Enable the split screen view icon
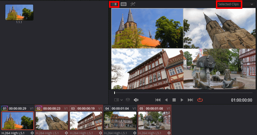This screenshot has width=257, height=135. coord(123,4)
